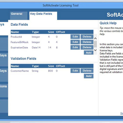The width and height of the screenshot is (123, 123).
Task: Add a new data field
Action: pyautogui.click(x=88, y=53)
